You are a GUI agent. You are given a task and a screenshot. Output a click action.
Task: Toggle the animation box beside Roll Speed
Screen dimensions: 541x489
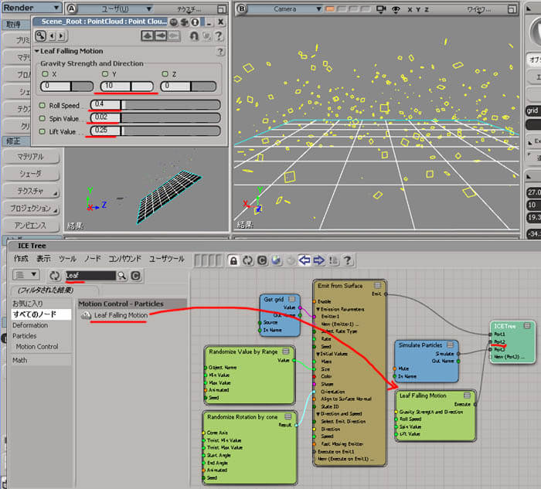43,104
